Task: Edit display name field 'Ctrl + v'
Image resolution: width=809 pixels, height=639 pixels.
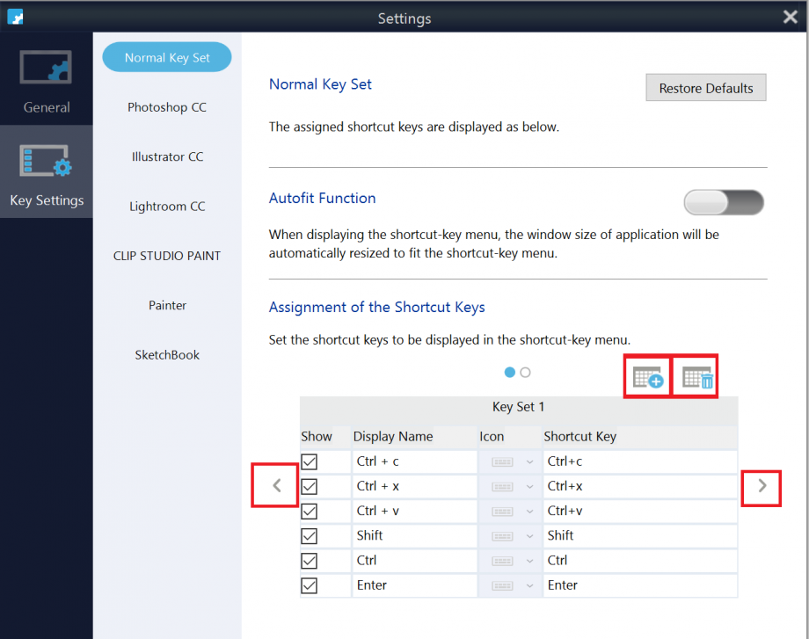Action: click(414, 511)
